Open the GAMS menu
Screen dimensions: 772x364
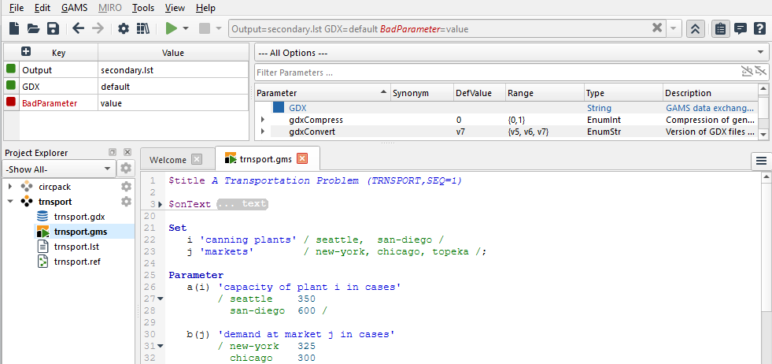point(74,8)
